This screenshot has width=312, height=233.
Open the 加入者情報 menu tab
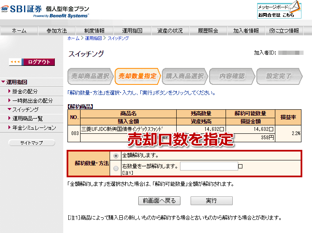pos(246,31)
